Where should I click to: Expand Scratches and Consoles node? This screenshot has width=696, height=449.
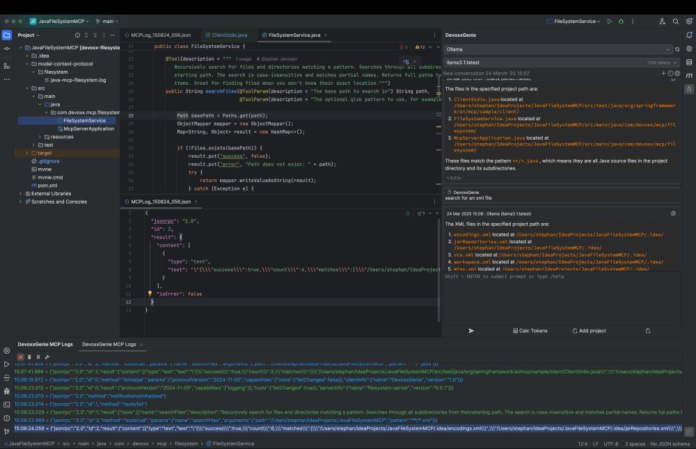pyautogui.click(x=21, y=202)
